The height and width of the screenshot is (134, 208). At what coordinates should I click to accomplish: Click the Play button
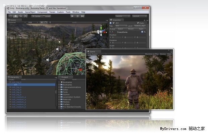[x=72, y=16]
